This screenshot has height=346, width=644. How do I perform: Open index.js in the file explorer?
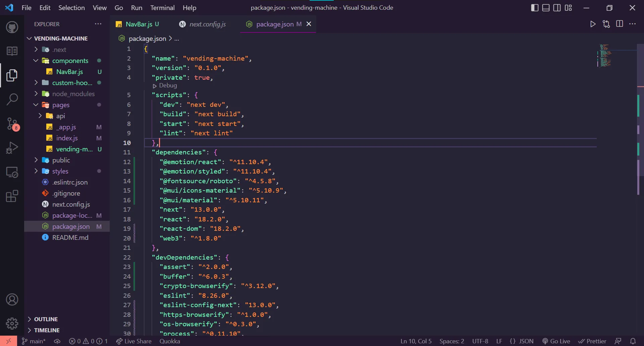pos(67,138)
